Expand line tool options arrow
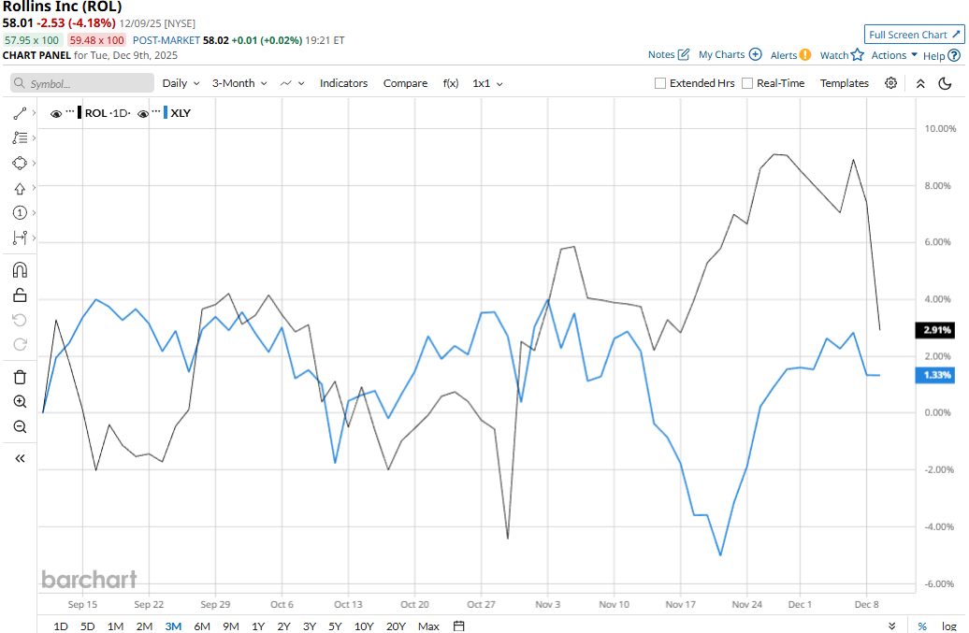 (34, 112)
